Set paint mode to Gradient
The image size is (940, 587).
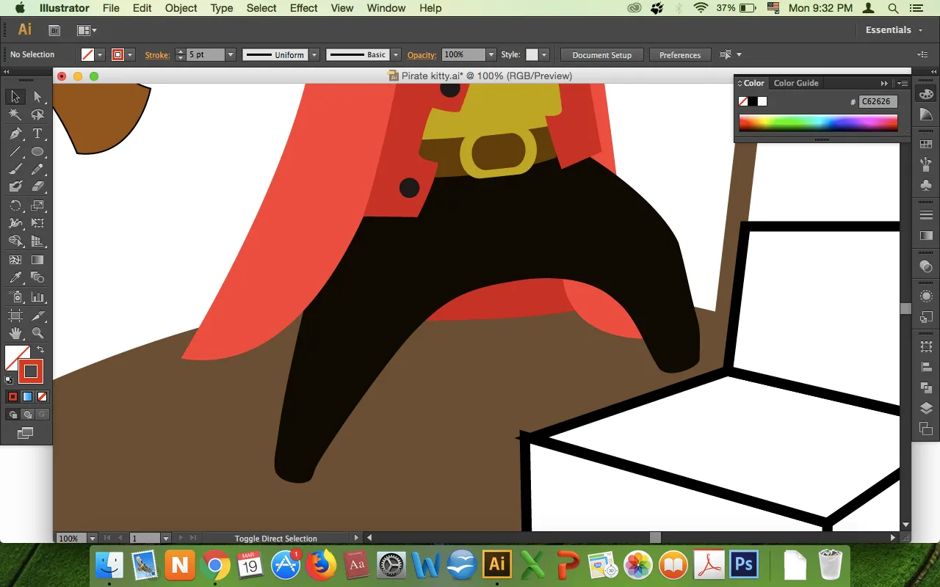pos(27,397)
